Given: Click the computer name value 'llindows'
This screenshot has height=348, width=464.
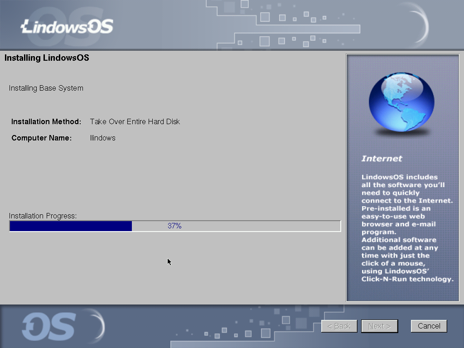Looking at the screenshot, I should [103, 138].
